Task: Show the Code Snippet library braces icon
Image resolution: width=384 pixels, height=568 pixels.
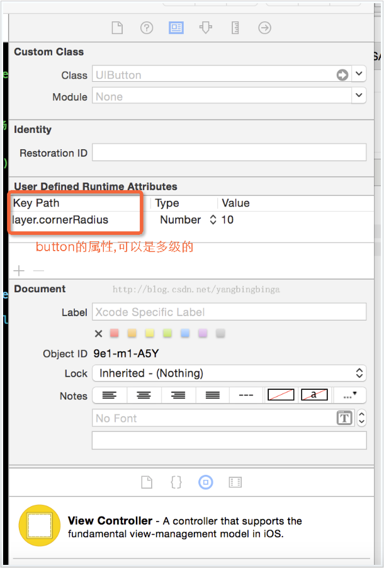Action: 176,482
